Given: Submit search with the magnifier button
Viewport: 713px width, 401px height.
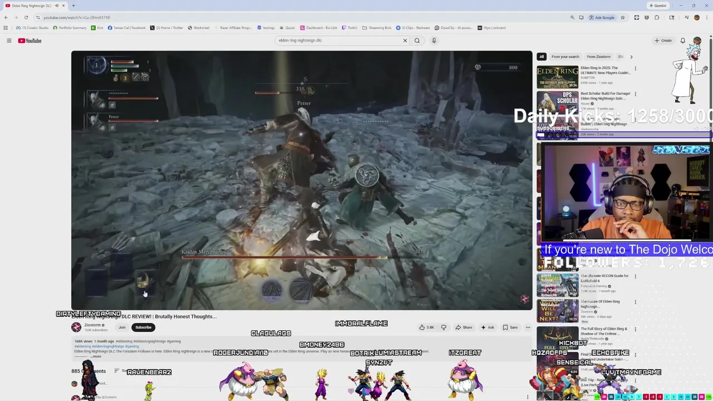Looking at the screenshot, I should point(417,41).
